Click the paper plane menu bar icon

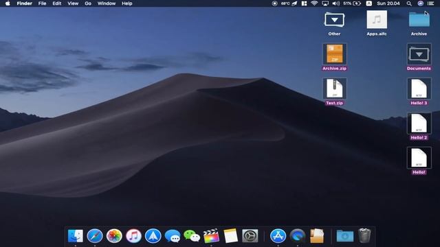tap(294, 3)
